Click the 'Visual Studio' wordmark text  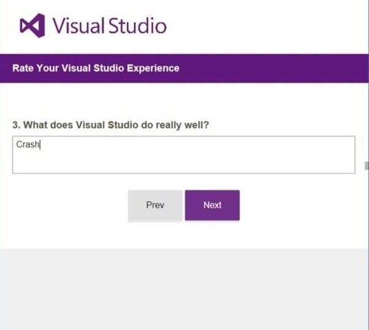110,26
